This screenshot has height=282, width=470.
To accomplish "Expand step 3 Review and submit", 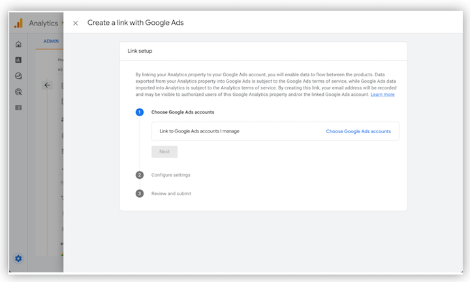I will [171, 193].
